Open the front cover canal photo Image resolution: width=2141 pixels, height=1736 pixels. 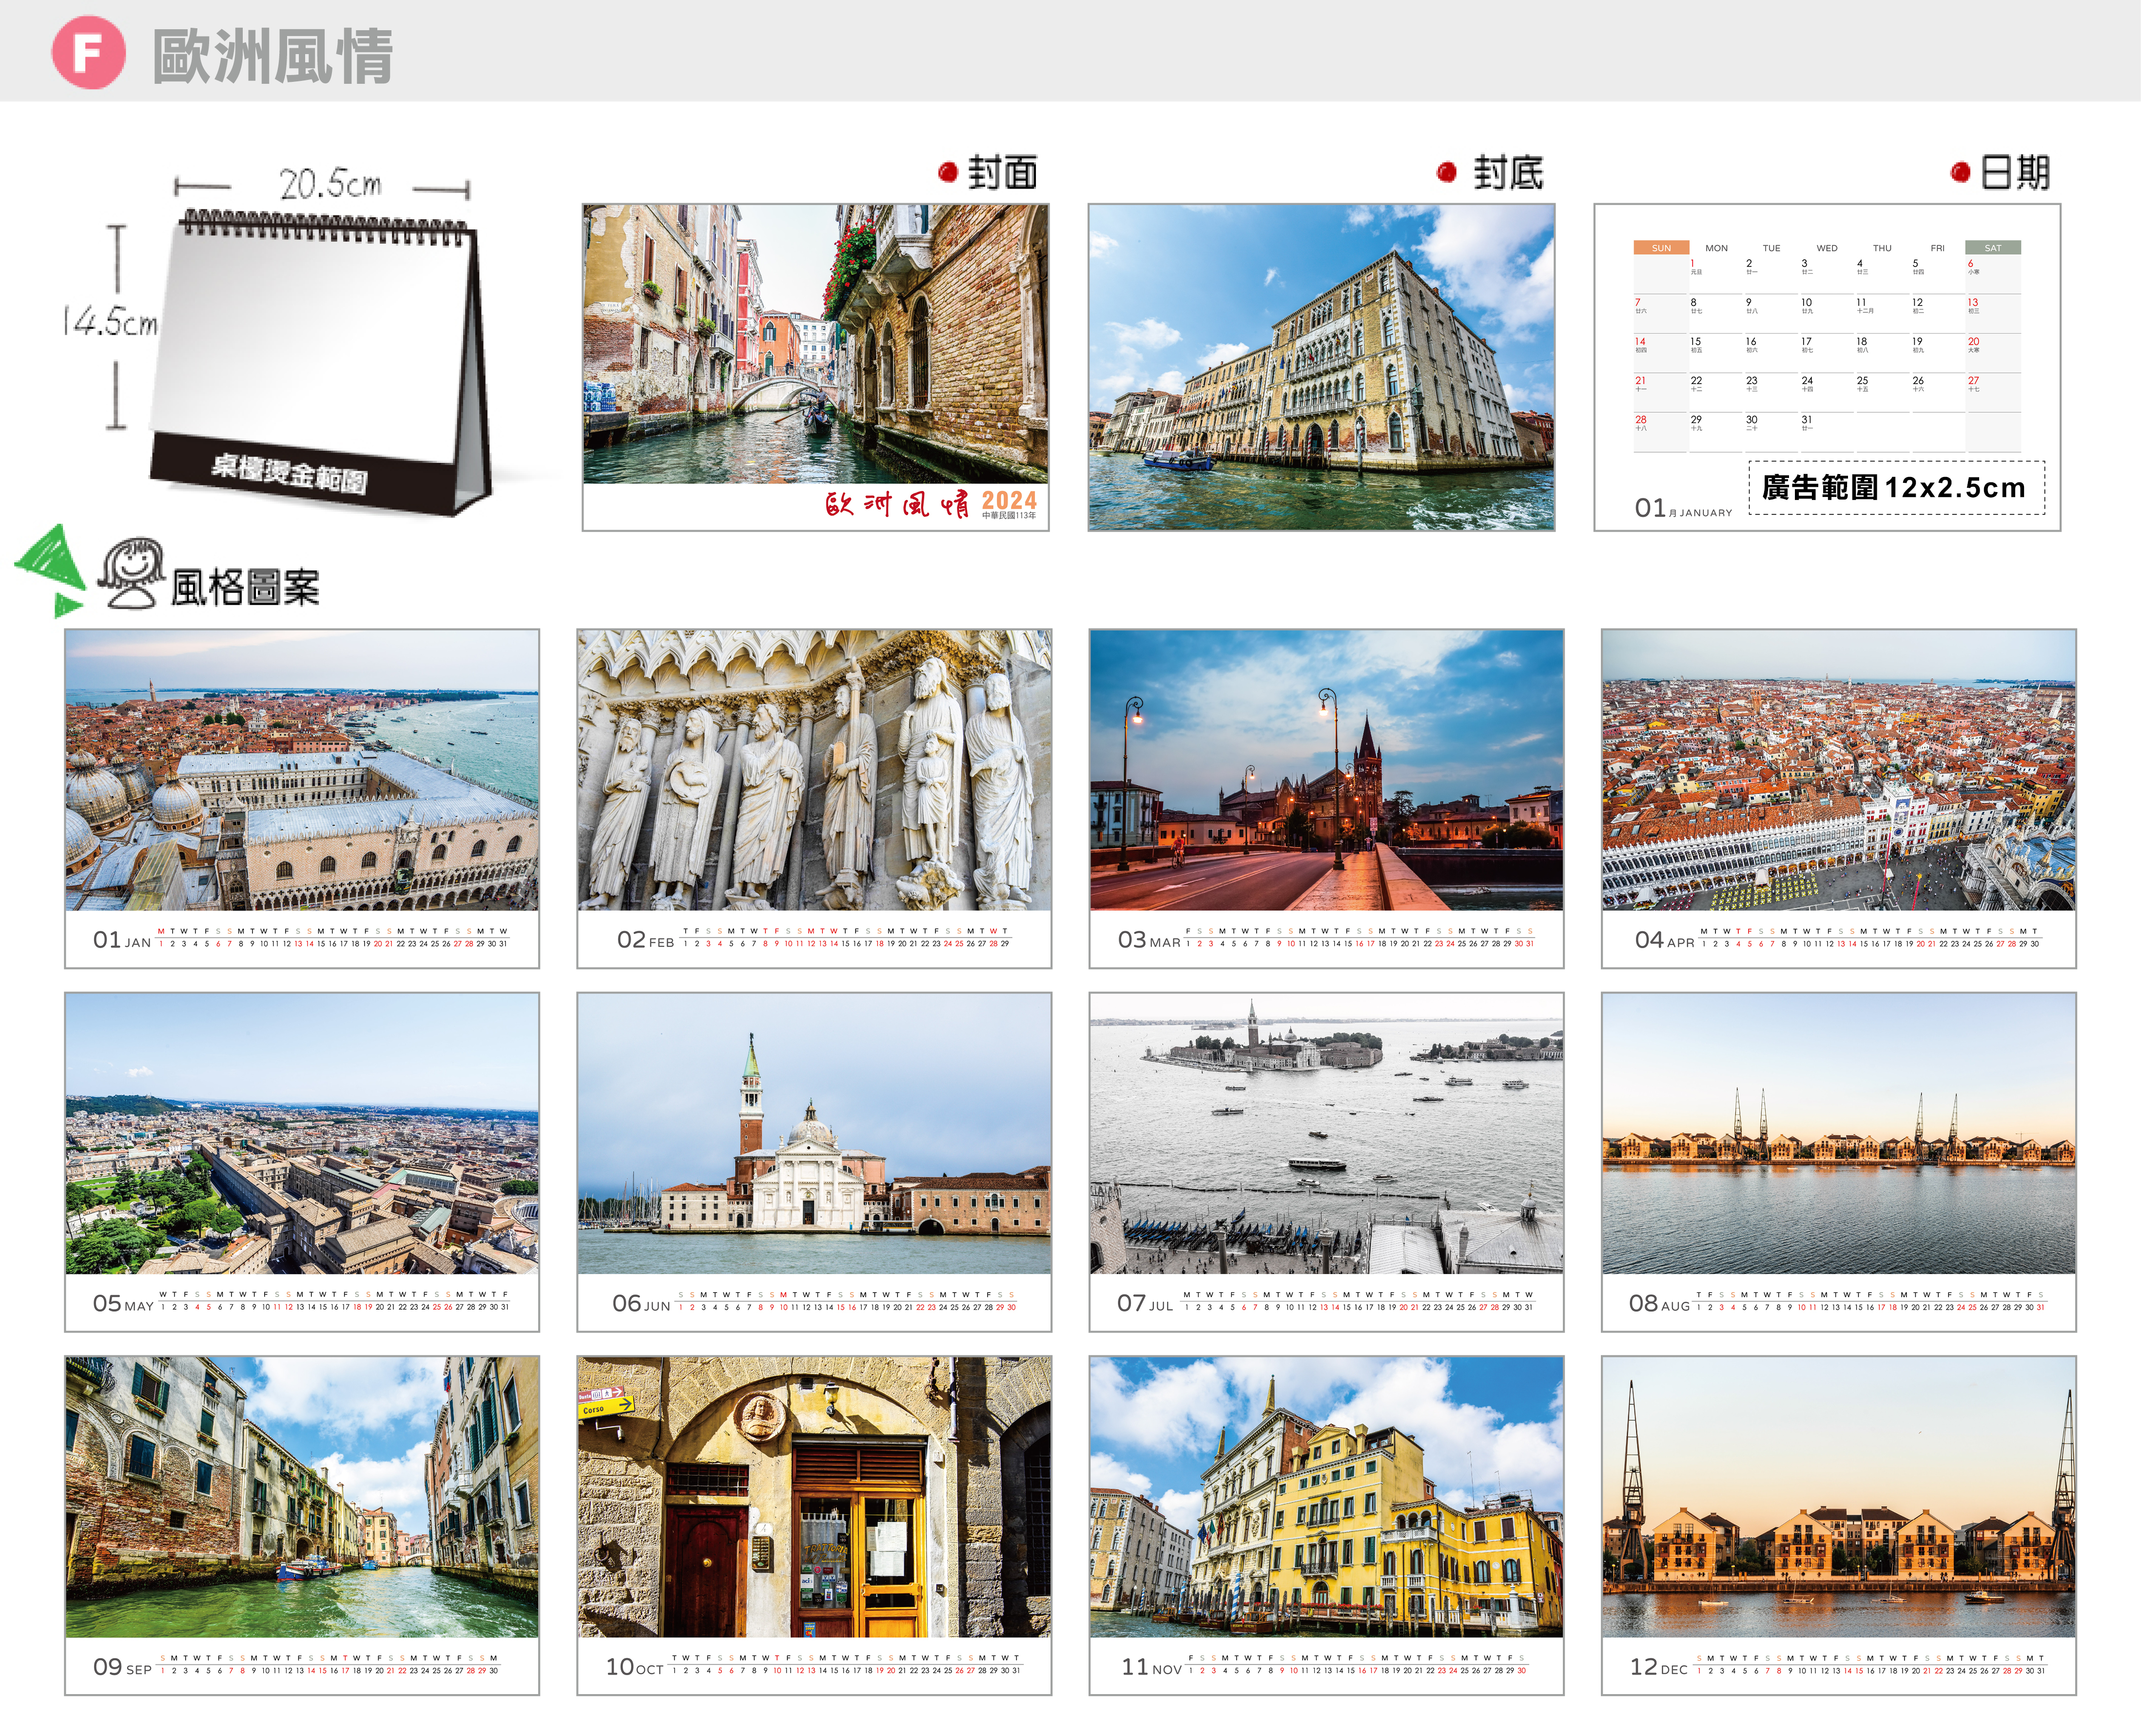(815, 345)
